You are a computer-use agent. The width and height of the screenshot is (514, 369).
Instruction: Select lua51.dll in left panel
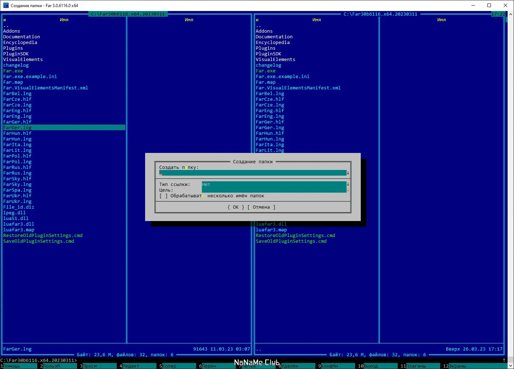[x=16, y=219]
